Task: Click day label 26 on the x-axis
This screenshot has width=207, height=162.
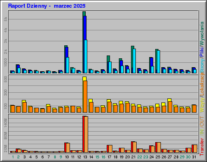Action: coord(164,157)
